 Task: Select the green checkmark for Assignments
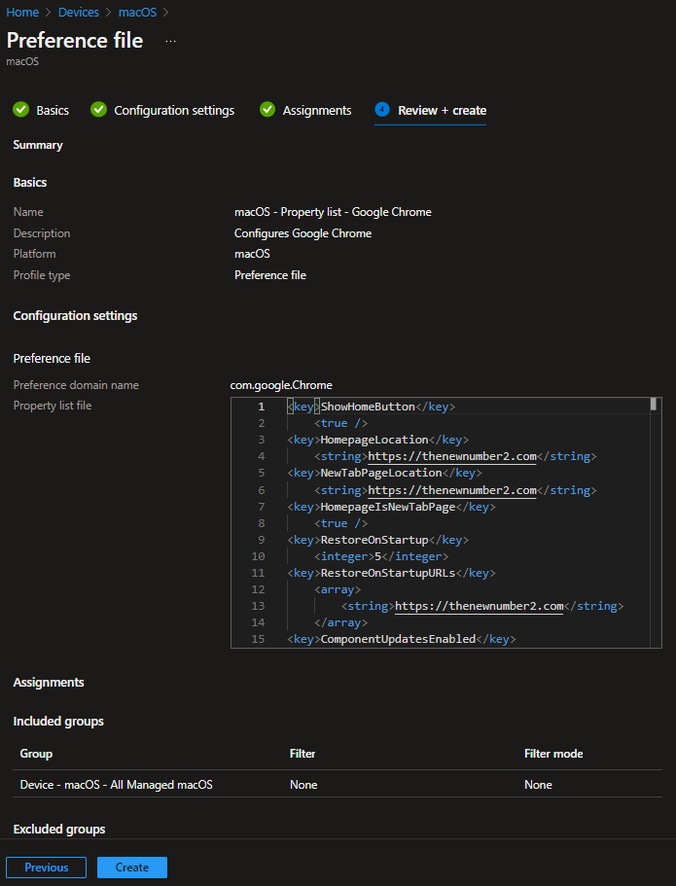point(267,110)
